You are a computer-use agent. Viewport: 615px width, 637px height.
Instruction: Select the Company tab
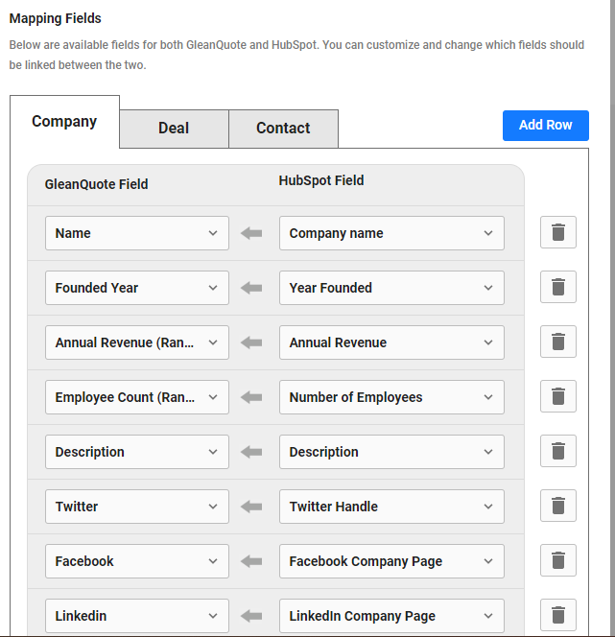pyautogui.click(x=64, y=122)
